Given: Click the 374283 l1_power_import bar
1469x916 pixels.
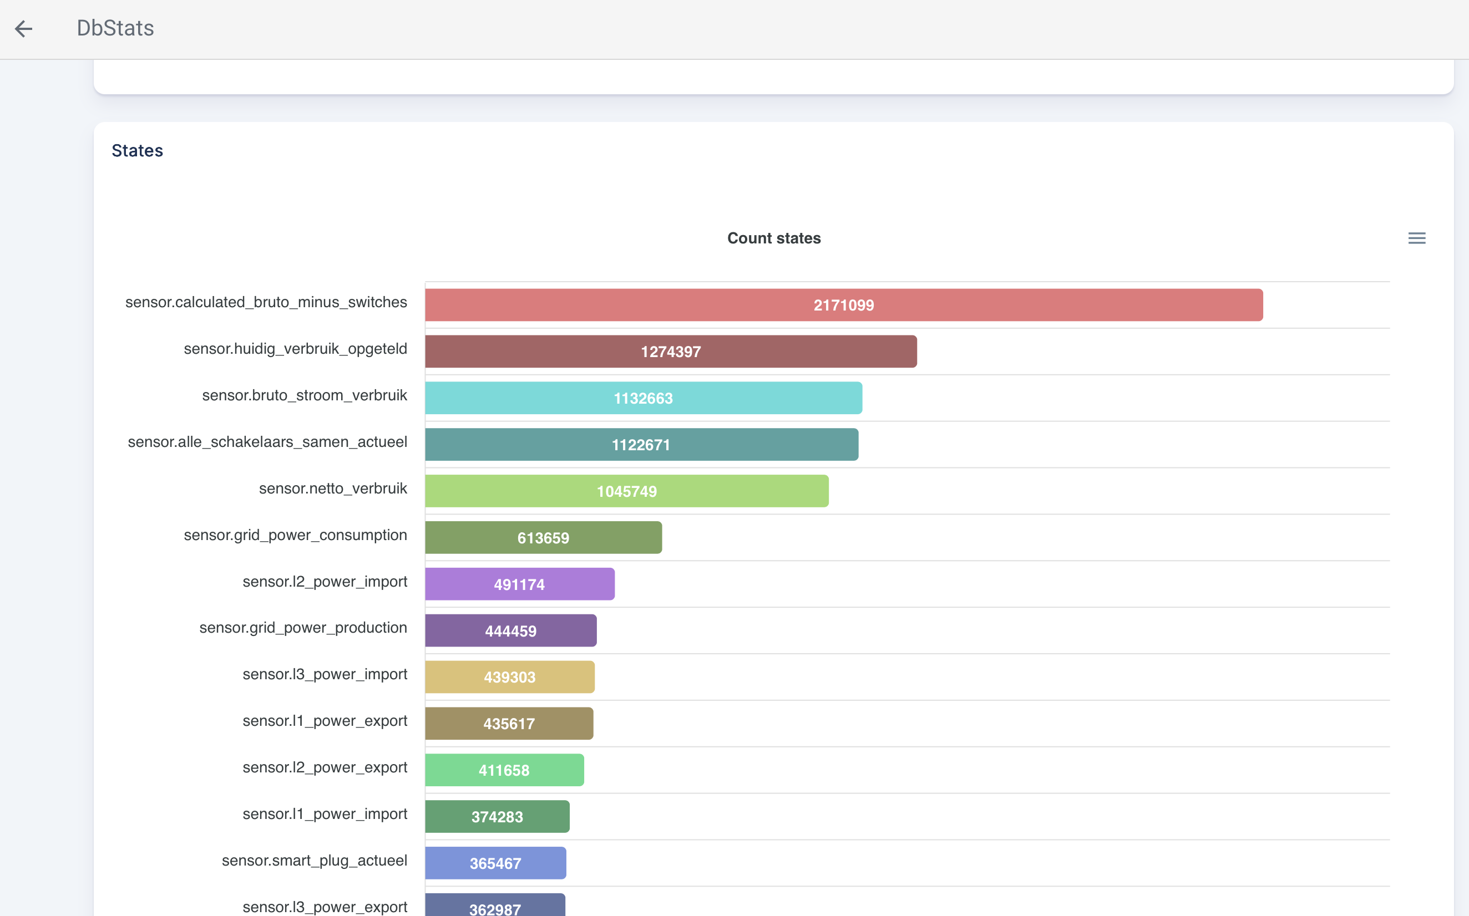Looking at the screenshot, I should click(497, 817).
